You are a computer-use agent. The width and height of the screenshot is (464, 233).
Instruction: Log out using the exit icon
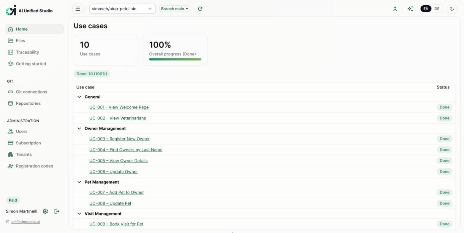click(x=57, y=211)
